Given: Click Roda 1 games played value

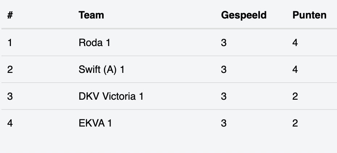Looking at the screenshot, I should (224, 42).
